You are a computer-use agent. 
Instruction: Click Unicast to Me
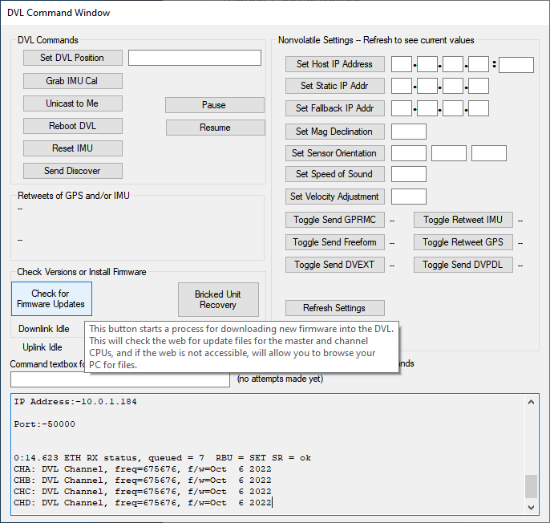(72, 103)
